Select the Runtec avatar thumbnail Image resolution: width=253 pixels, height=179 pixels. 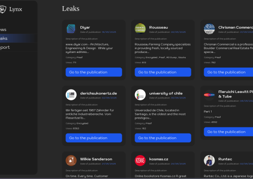tap(209, 160)
